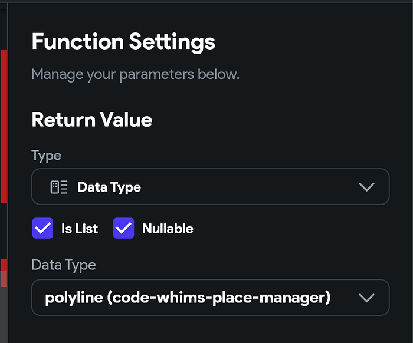
Task: Expand the polyline (code-whims-place-manager) dropdown
Action: coord(210,298)
